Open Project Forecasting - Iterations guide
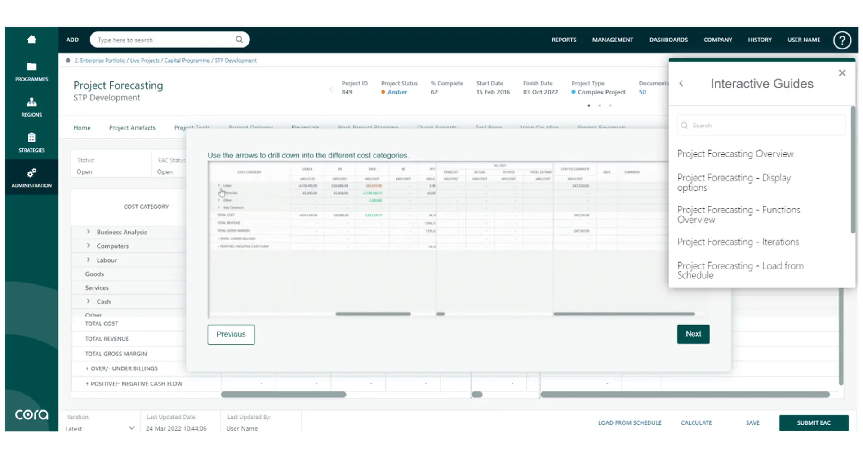 coord(738,242)
